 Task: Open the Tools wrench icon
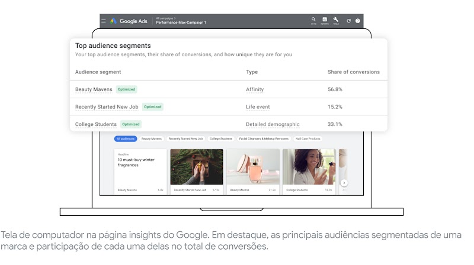[x=336, y=21]
